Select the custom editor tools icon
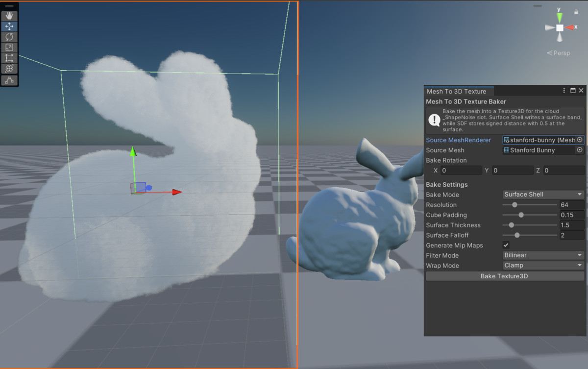Screen dimensions: 588x369 9,80
